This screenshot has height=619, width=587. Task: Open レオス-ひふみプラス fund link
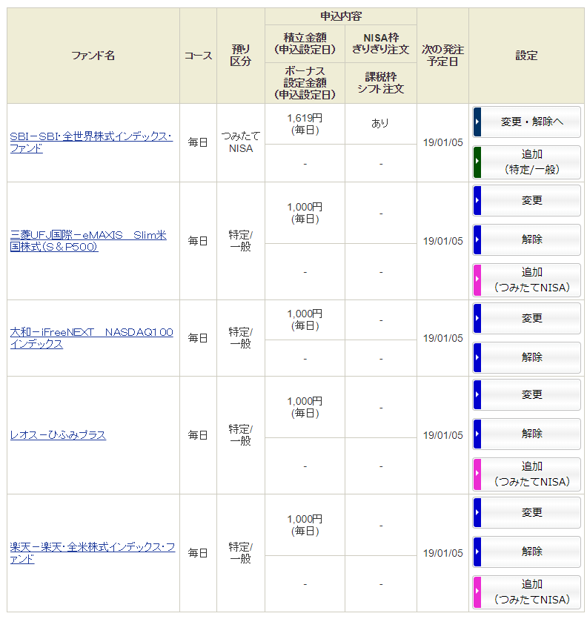tap(58, 435)
